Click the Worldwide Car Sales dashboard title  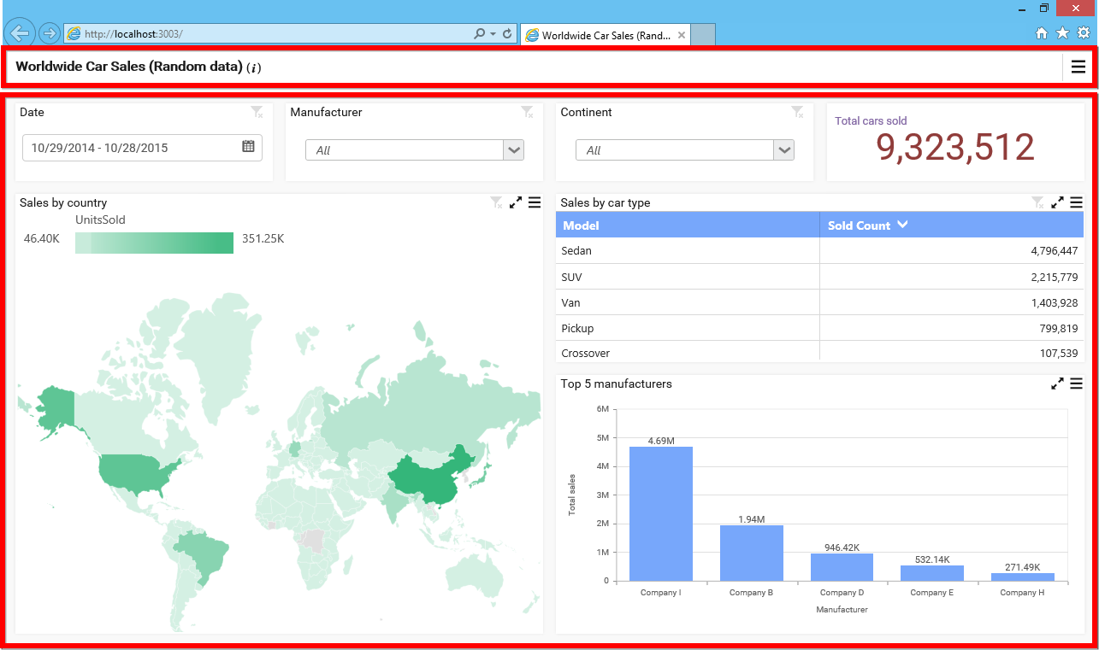129,67
